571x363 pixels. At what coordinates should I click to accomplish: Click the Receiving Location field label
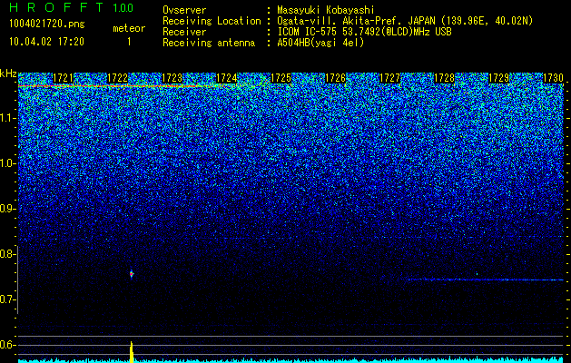coord(212,21)
